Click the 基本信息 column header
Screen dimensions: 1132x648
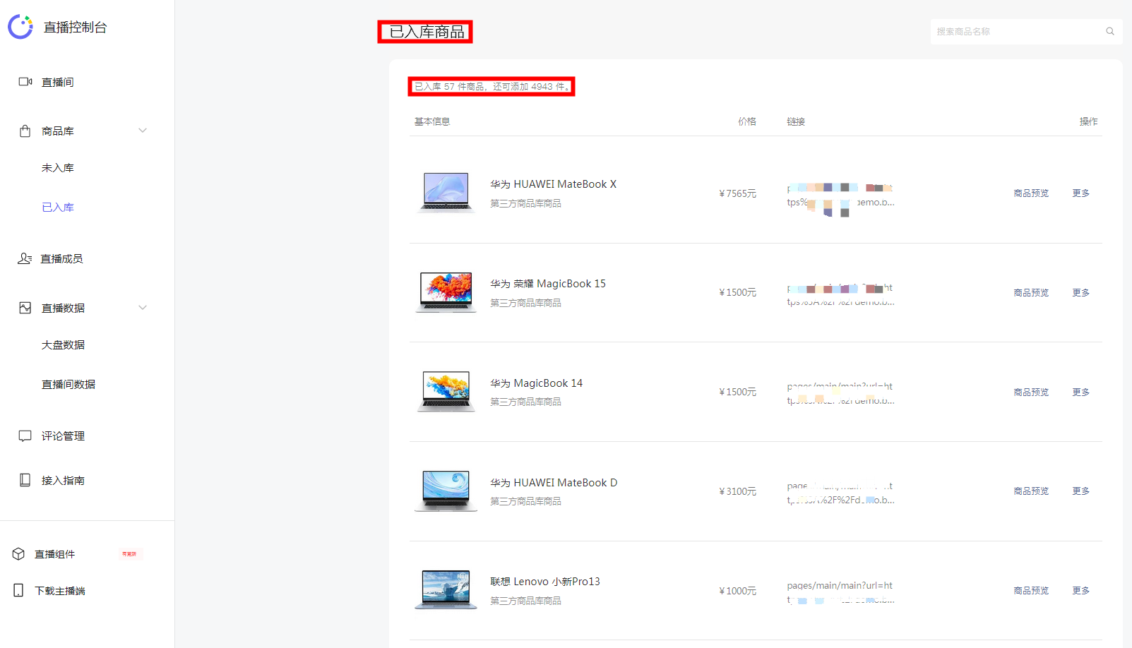point(432,121)
